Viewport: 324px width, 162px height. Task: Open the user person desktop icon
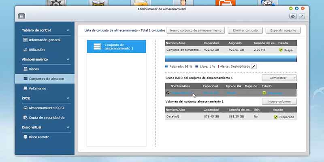point(183,3)
